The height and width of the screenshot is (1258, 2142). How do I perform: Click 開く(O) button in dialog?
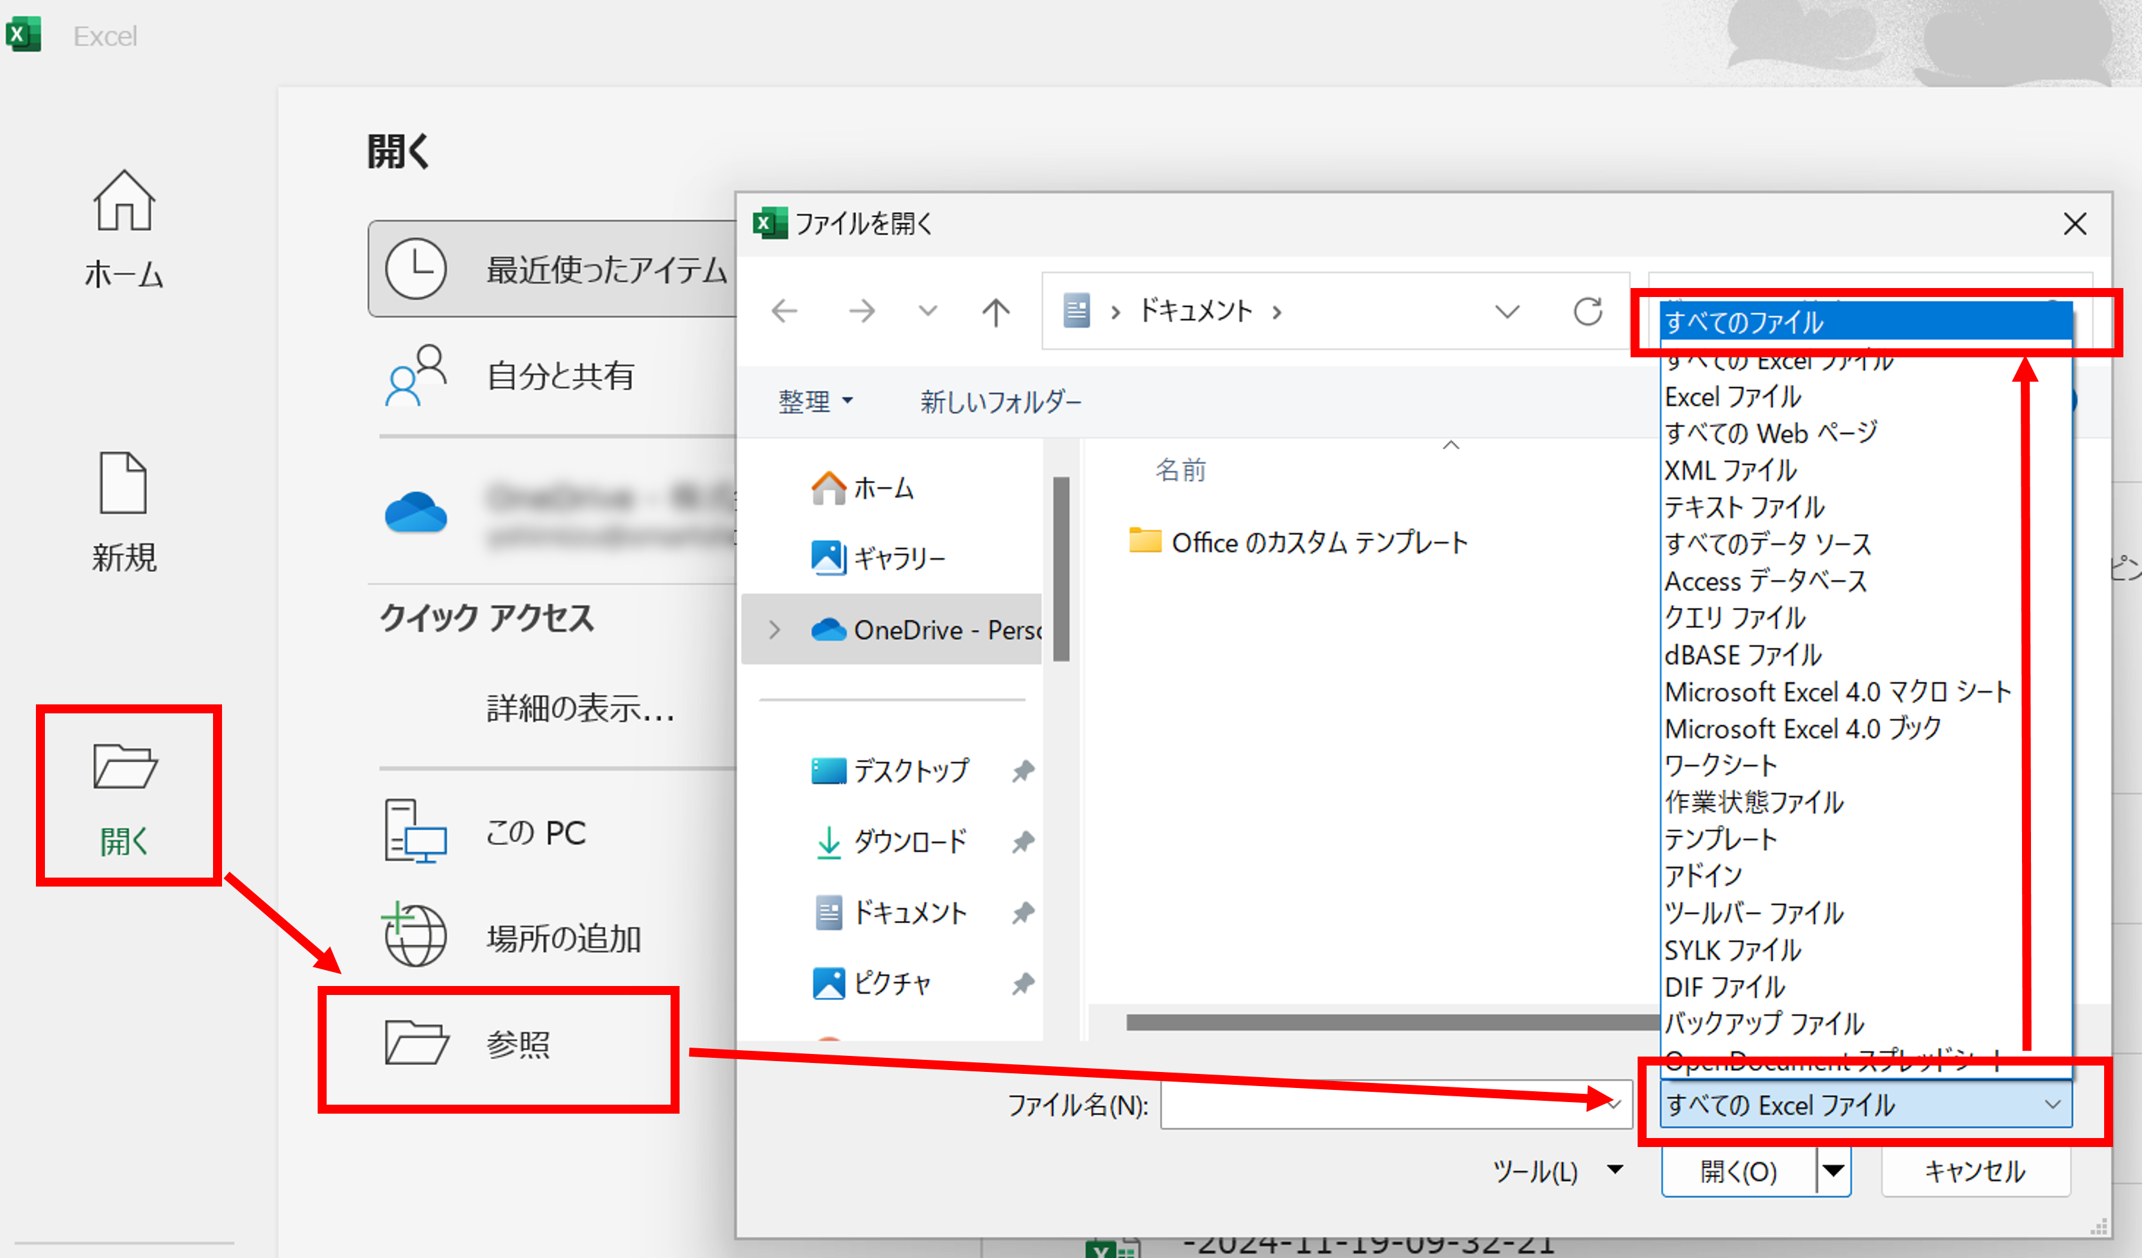pos(1738,1171)
